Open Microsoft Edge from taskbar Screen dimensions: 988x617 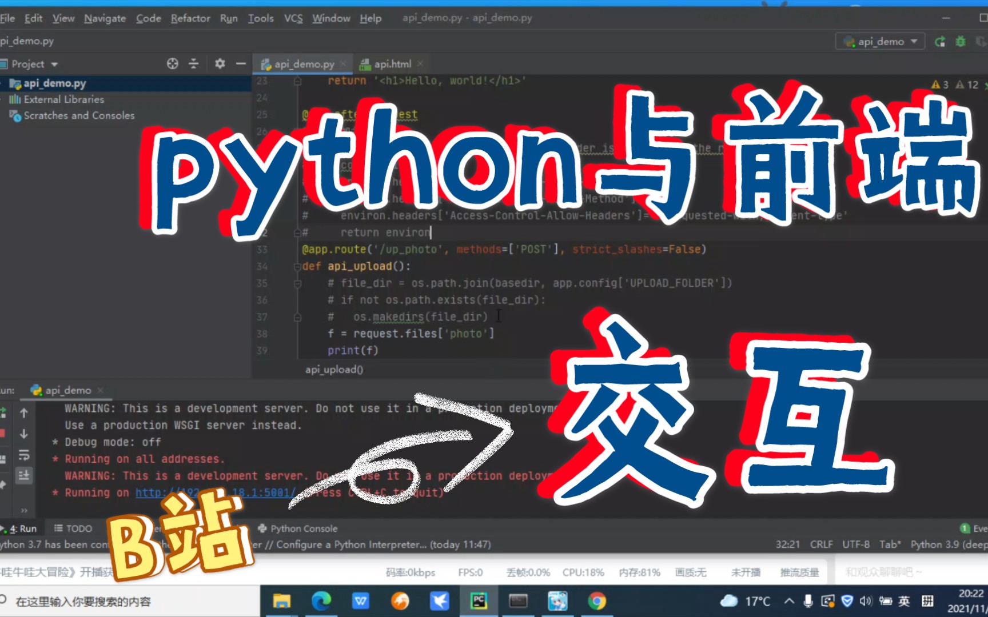321,601
